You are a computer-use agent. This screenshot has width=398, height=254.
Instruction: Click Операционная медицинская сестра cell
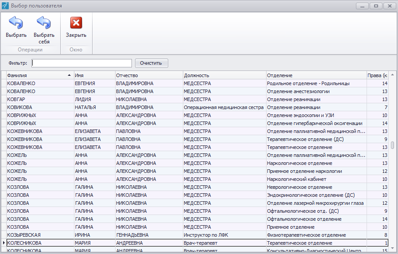pyautogui.click(x=224, y=107)
